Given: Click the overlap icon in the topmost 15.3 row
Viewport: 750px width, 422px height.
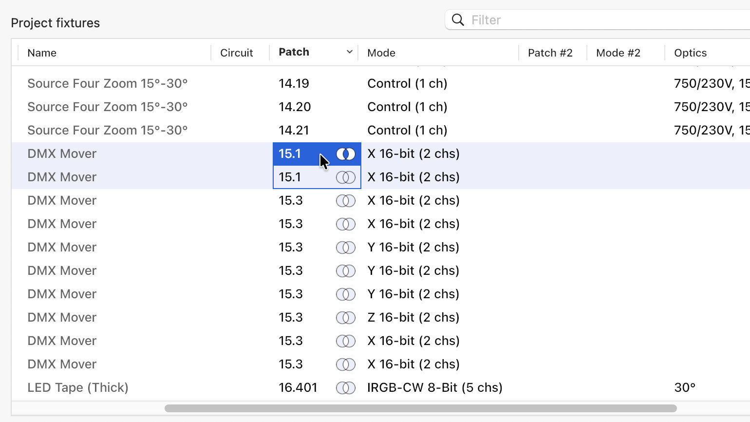Looking at the screenshot, I should click(x=346, y=201).
